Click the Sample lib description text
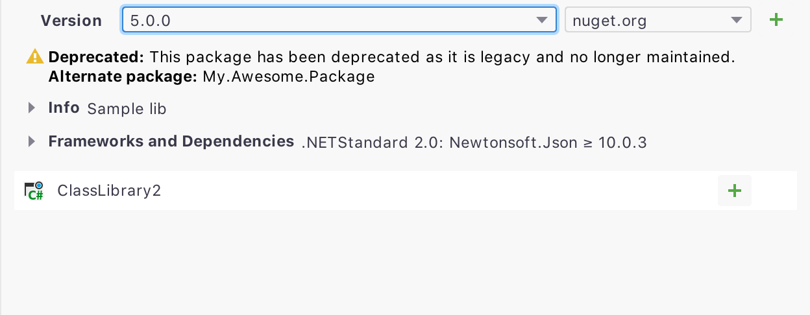Image resolution: width=810 pixels, height=315 pixels. click(x=127, y=109)
